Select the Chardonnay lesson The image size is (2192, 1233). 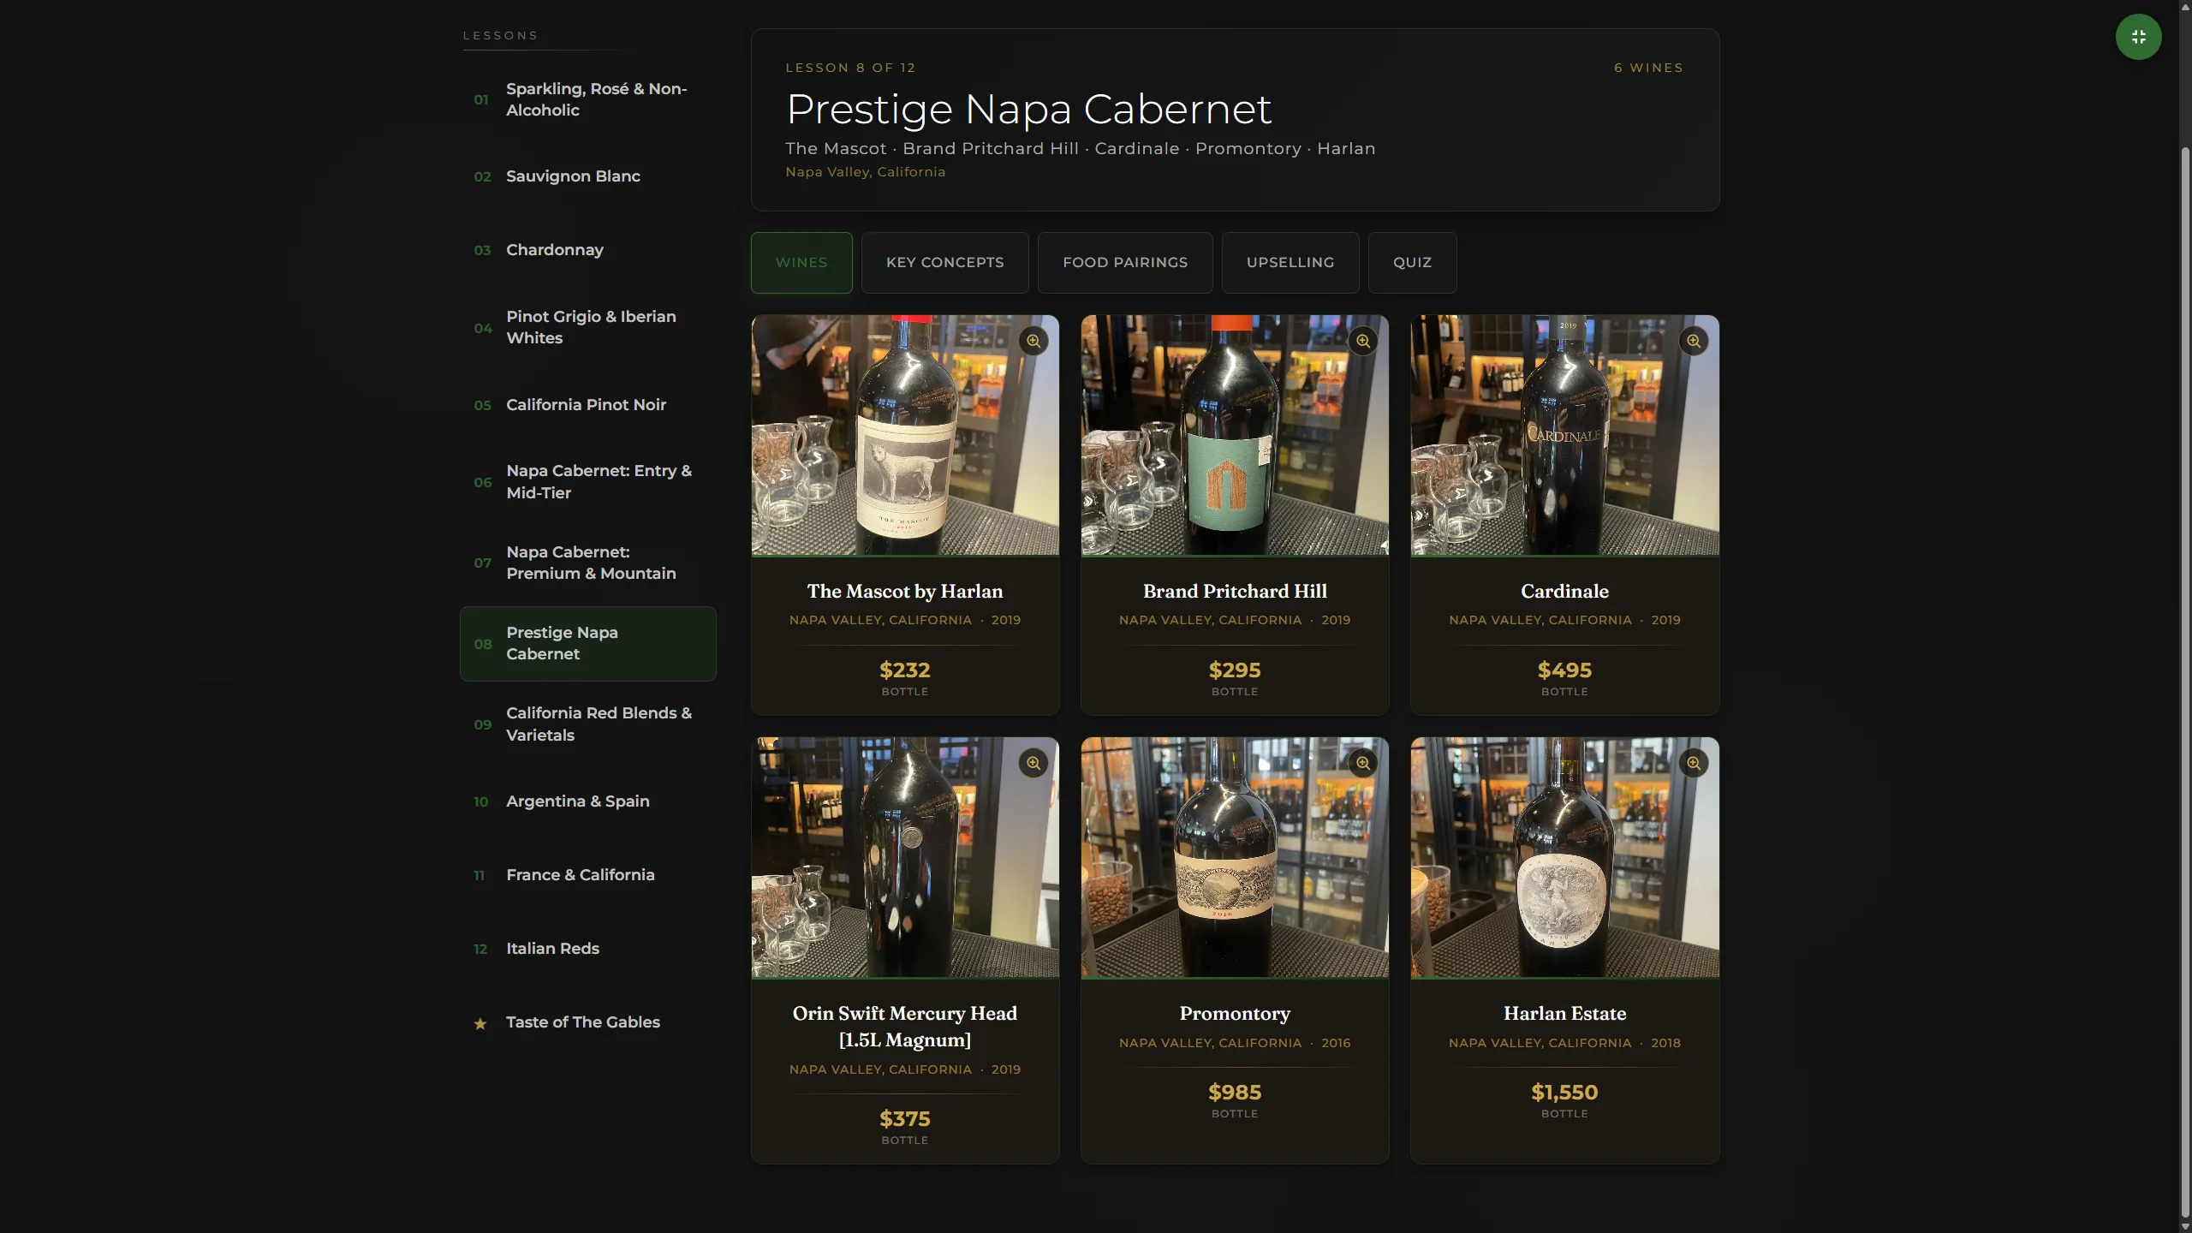(x=588, y=250)
